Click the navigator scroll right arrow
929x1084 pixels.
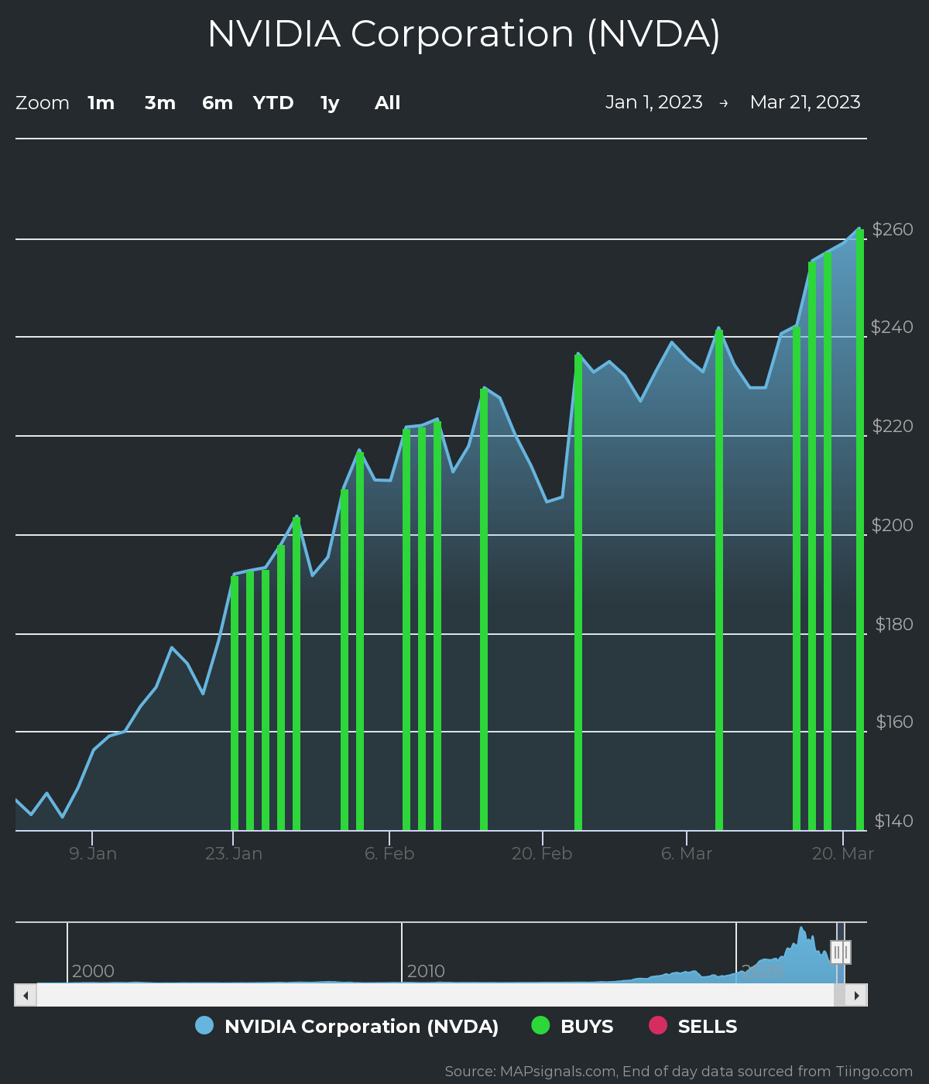pos(856,995)
